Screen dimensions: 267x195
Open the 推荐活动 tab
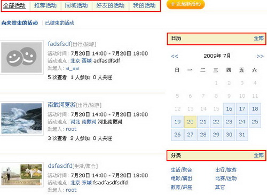coord(45,5)
